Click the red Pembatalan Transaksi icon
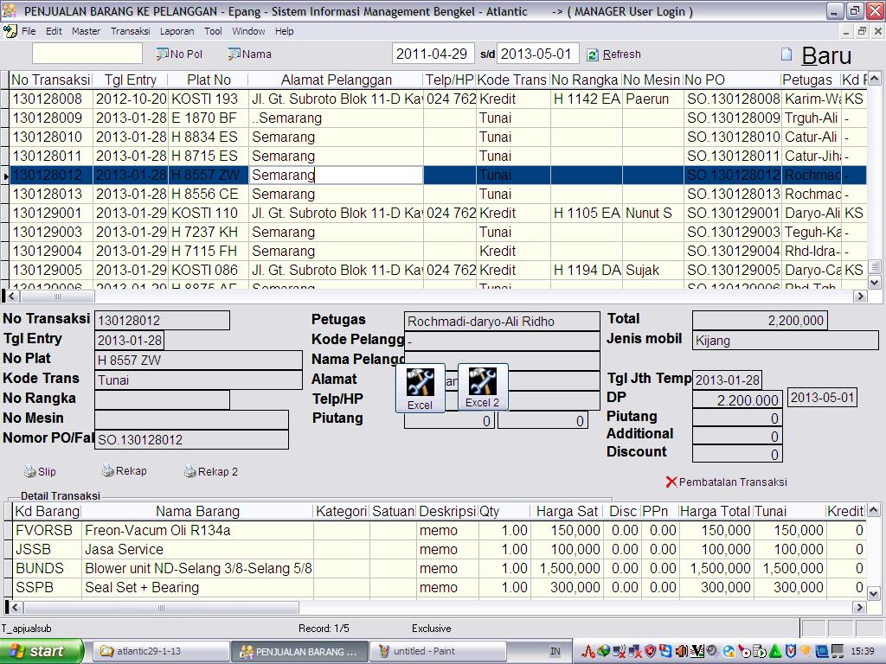The width and height of the screenshot is (886, 664). pos(671,482)
